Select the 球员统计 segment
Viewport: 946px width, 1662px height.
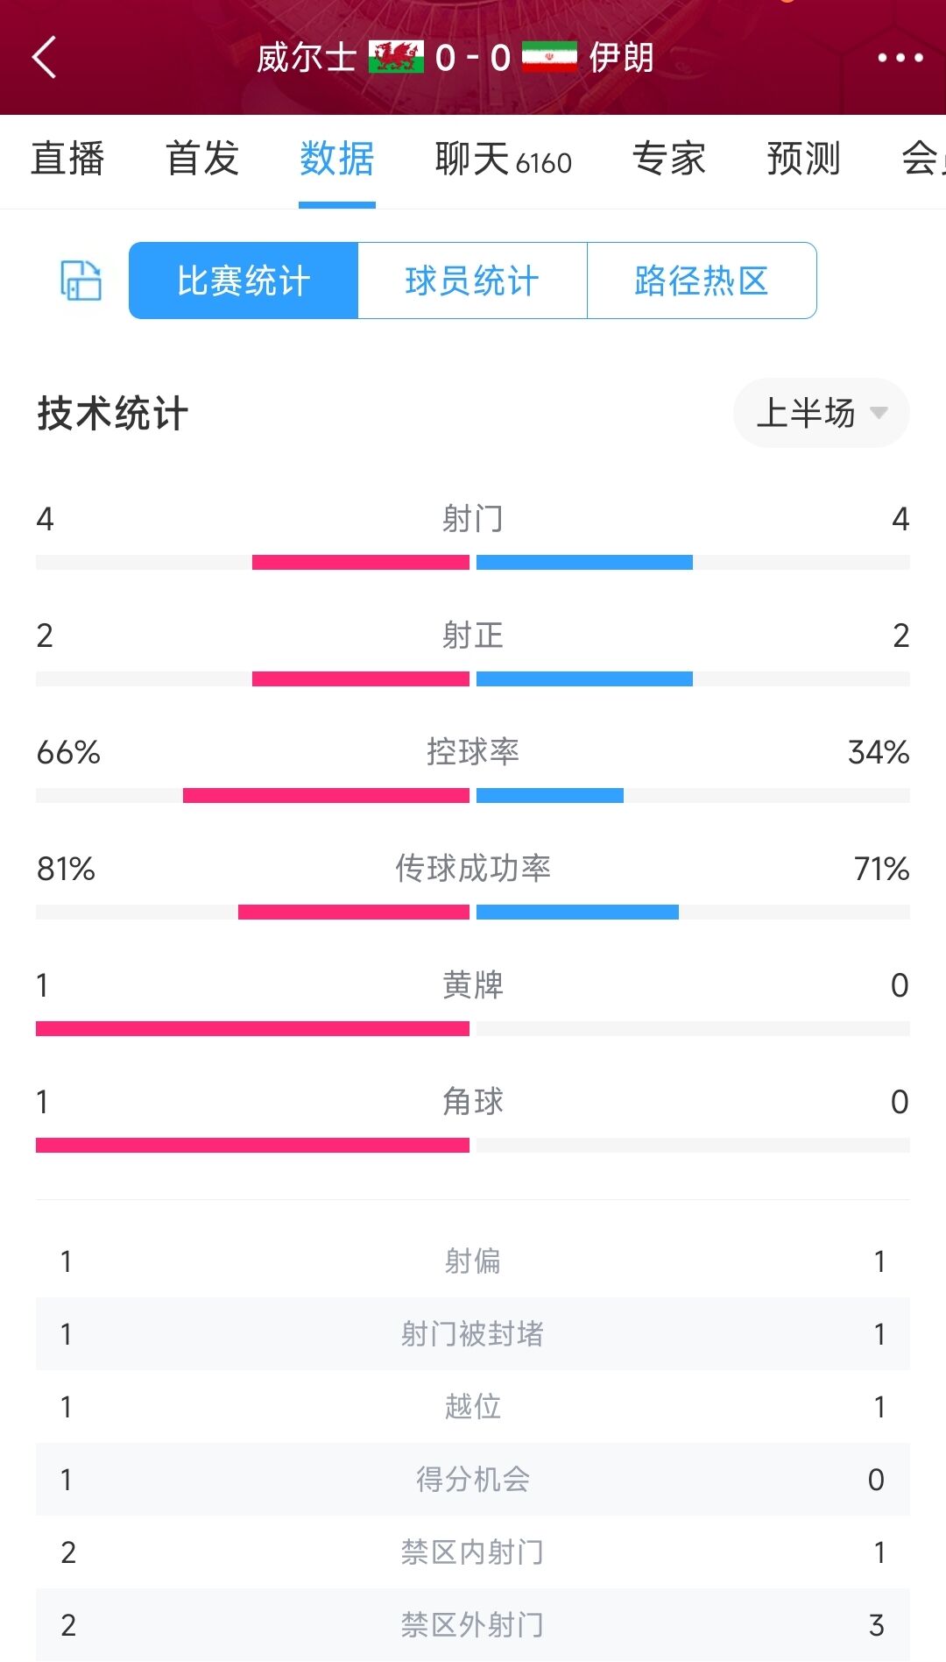click(x=472, y=281)
